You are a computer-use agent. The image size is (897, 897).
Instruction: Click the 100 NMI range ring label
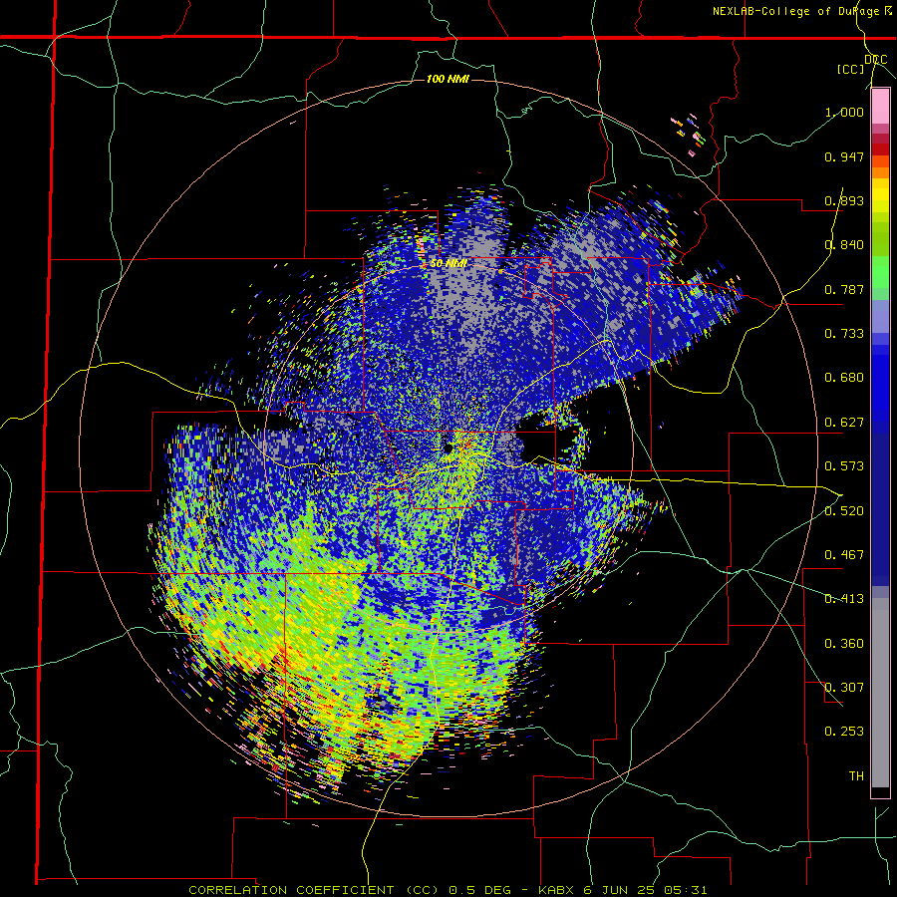pos(448,79)
